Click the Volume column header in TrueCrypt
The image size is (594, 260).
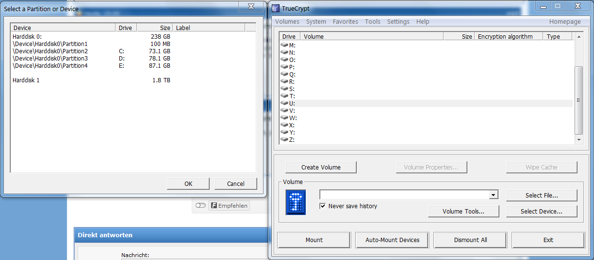(372, 36)
